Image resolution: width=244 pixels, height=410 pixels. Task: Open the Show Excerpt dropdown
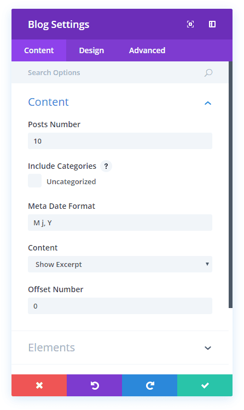pos(120,264)
